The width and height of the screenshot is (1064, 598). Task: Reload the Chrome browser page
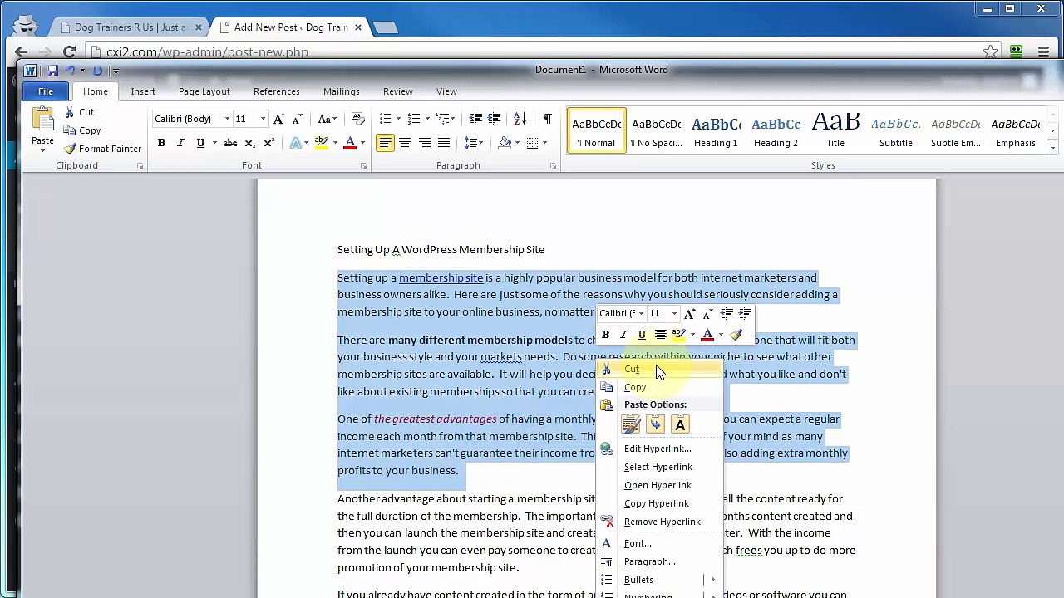pos(69,51)
